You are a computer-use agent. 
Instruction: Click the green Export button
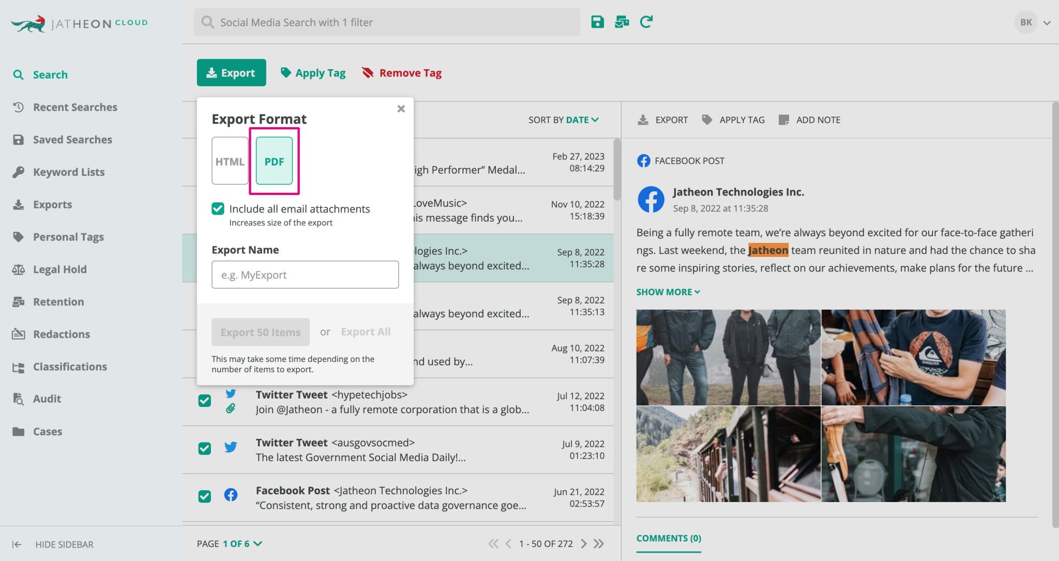231,73
